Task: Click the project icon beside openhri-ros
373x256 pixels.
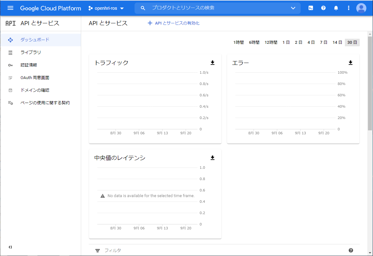Action: coord(90,8)
